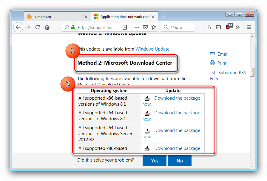Click download icon in x86 Windows 8.1 row

click(x=147, y=98)
